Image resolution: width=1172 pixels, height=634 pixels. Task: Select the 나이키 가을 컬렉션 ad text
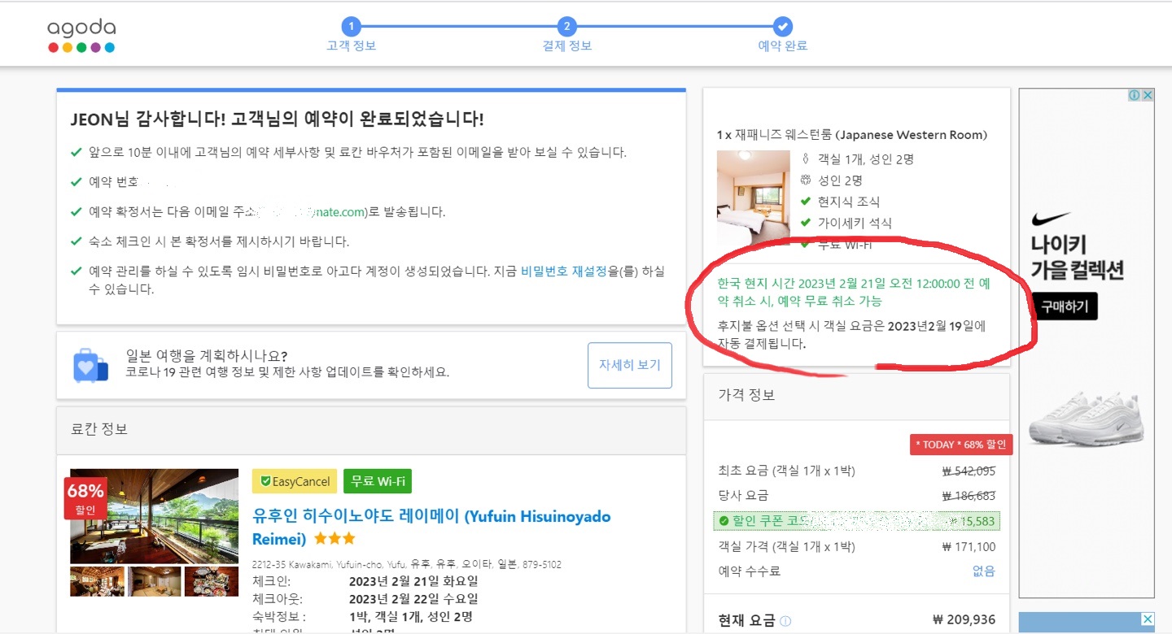tap(1078, 257)
